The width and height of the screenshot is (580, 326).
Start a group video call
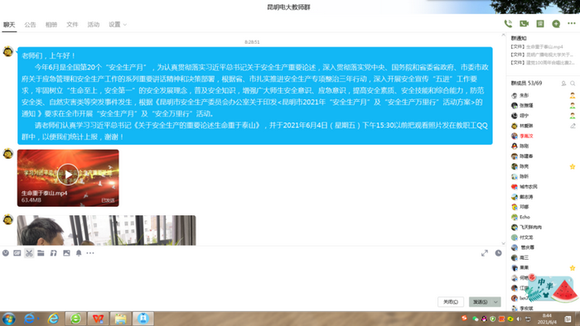pos(524,24)
